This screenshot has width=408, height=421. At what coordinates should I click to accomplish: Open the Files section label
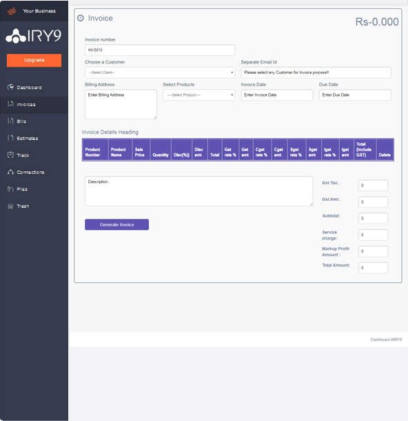pyautogui.click(x=22, y=189)
